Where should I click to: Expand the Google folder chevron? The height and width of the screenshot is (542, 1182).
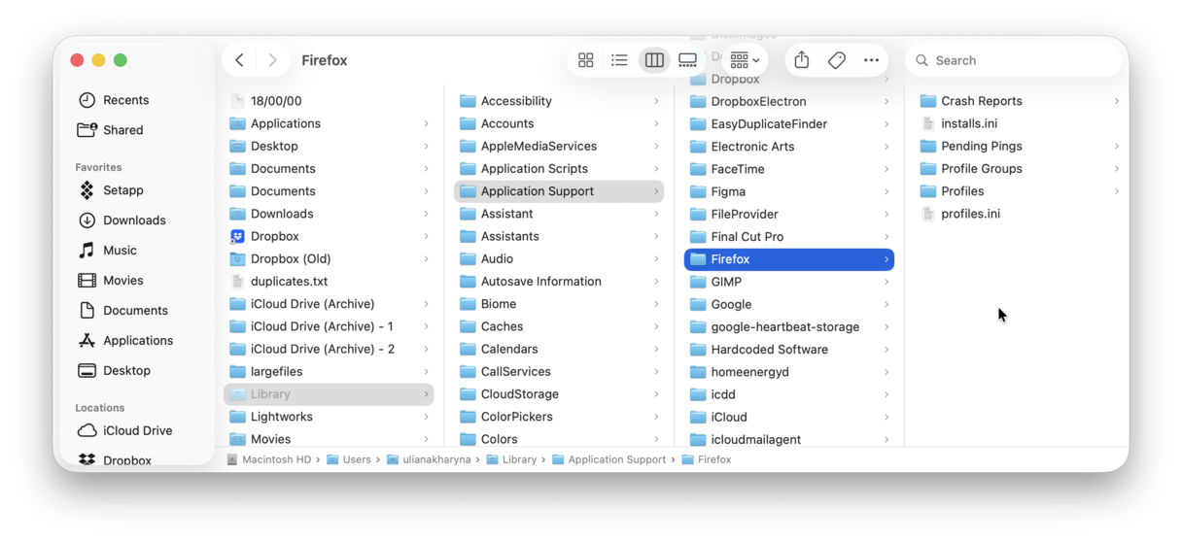886,304
